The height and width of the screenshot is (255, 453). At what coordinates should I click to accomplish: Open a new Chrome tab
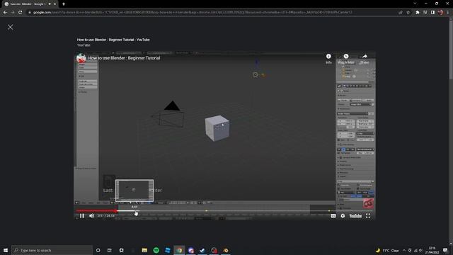coord(64,4)
